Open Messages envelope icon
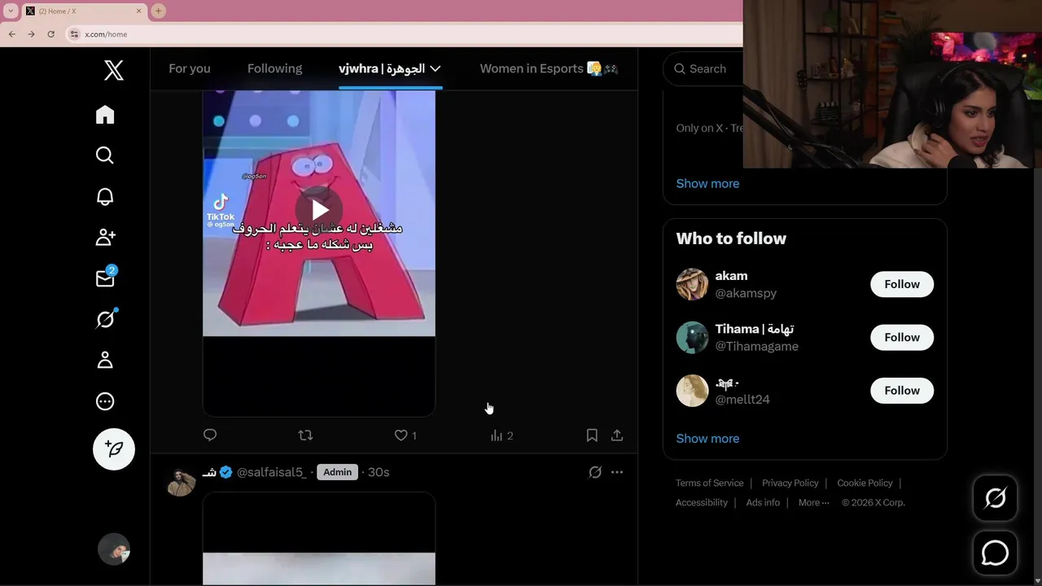Image resolution: width=1042 pixels, height=586 pixels. point(105,278)
